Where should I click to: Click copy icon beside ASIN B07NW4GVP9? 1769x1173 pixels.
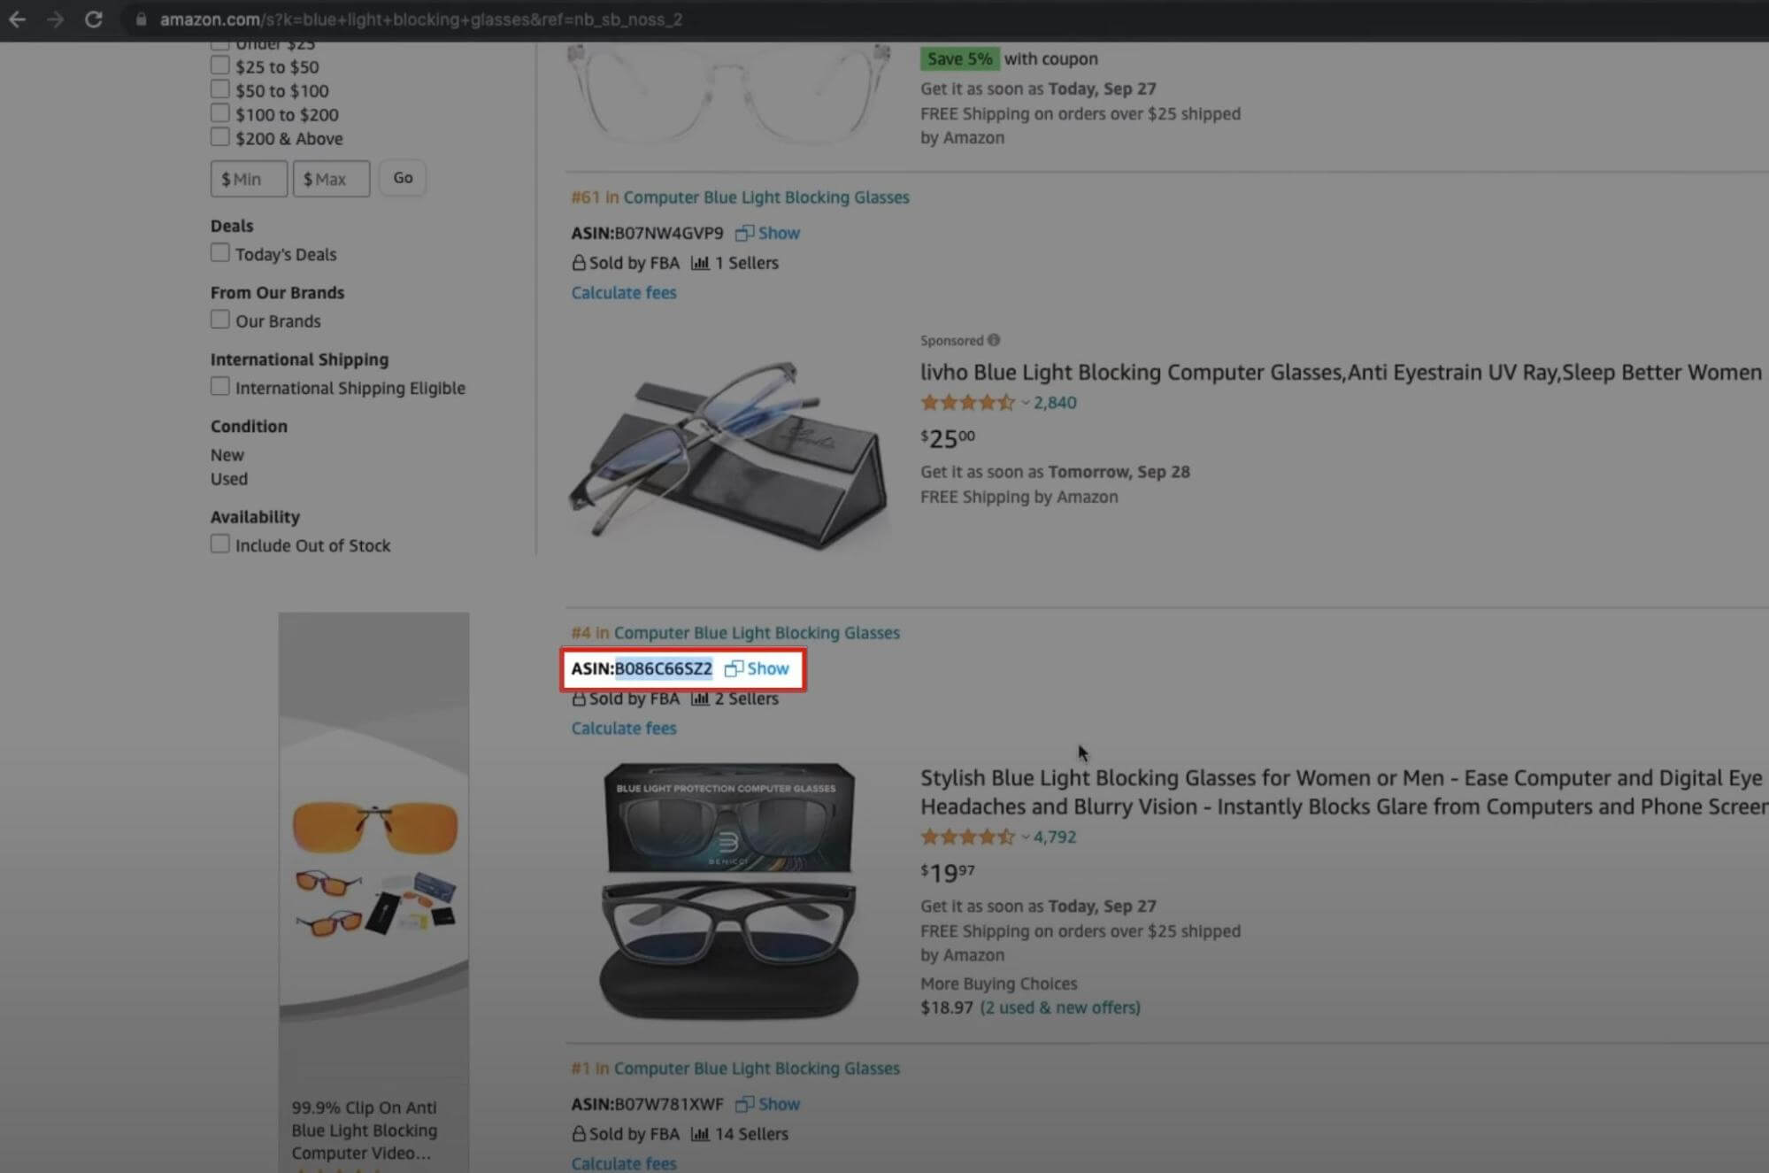[x=744, y=233]
